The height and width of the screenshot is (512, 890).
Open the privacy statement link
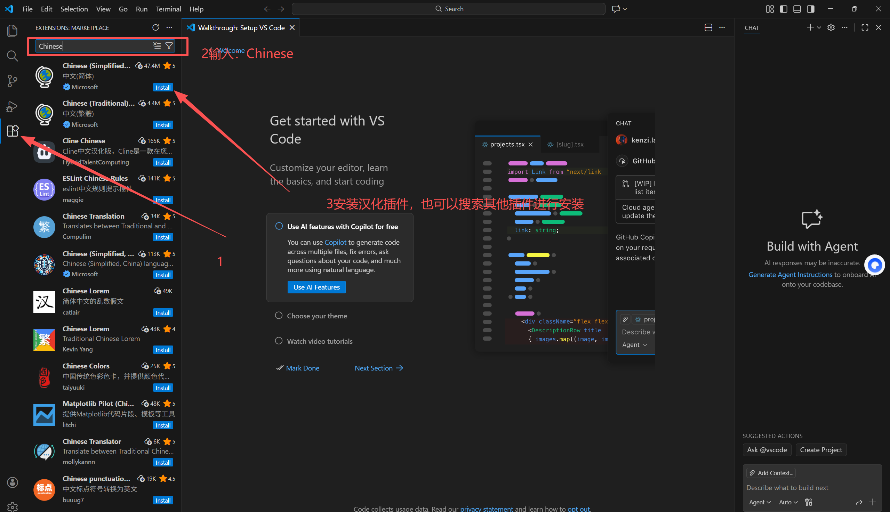487,509
